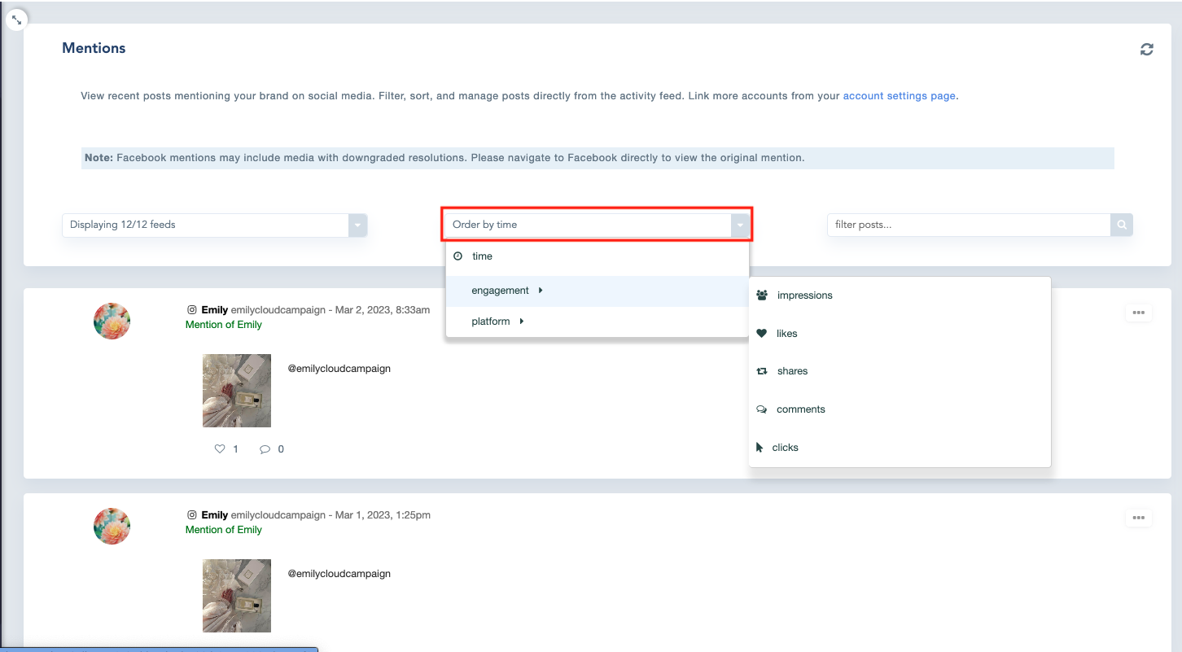Click the retweet icon beside shares

click(x=762, y=371)
